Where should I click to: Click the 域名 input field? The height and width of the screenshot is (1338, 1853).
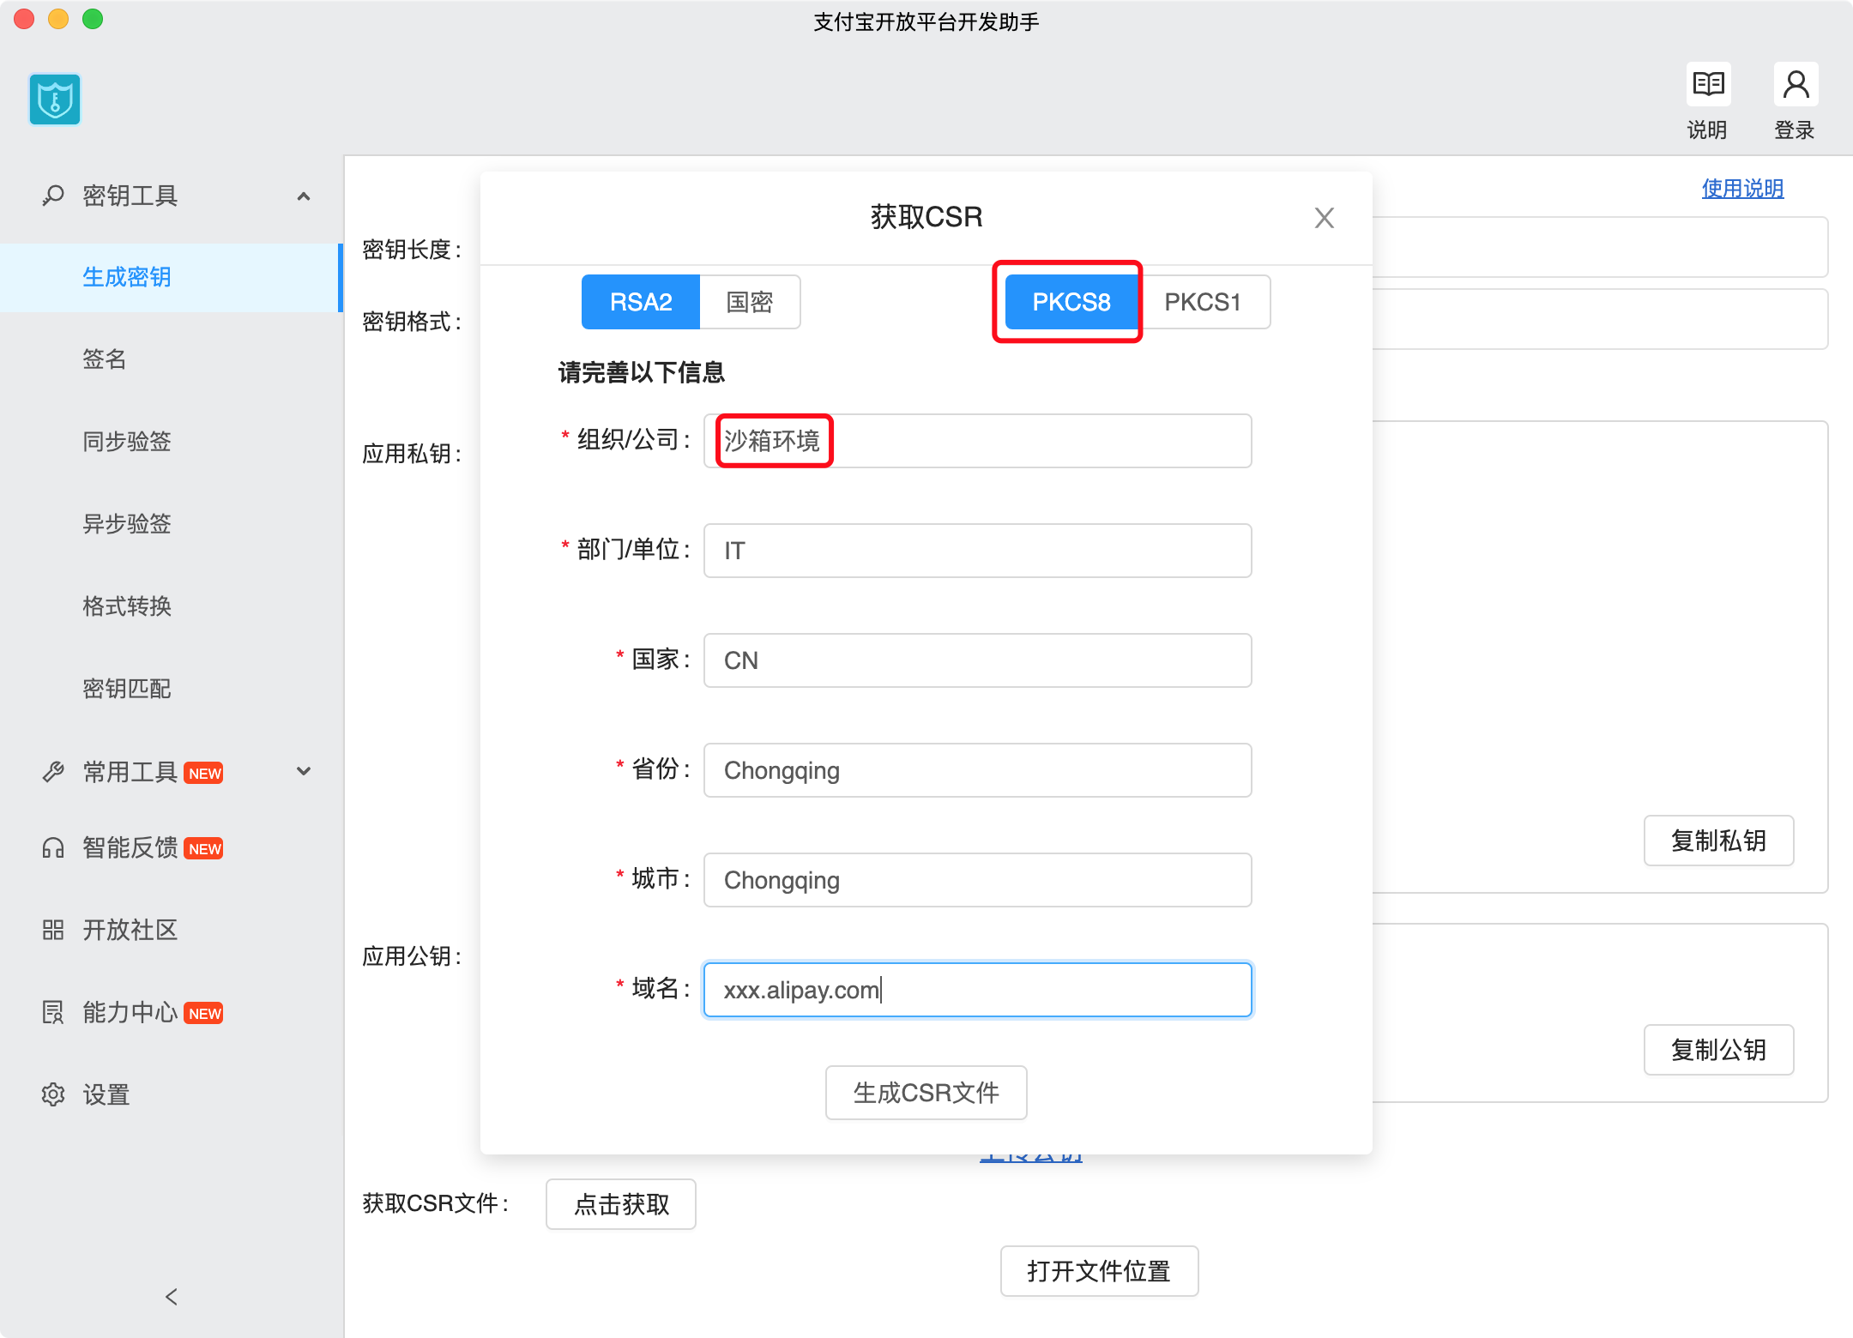pos(978,990)
